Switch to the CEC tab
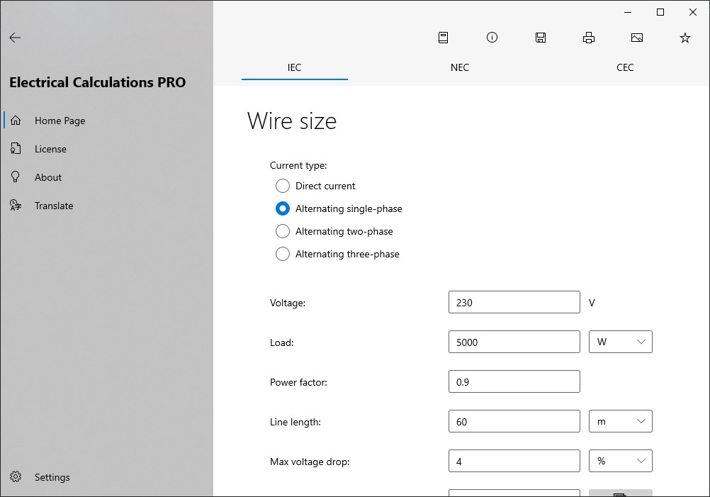Image resolution: width=710 pixels, height=497 pixels. point(625,68)
